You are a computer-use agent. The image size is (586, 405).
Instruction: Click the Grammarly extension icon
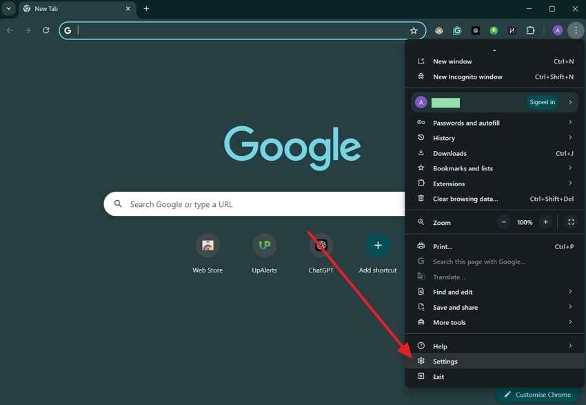[457, 30]
